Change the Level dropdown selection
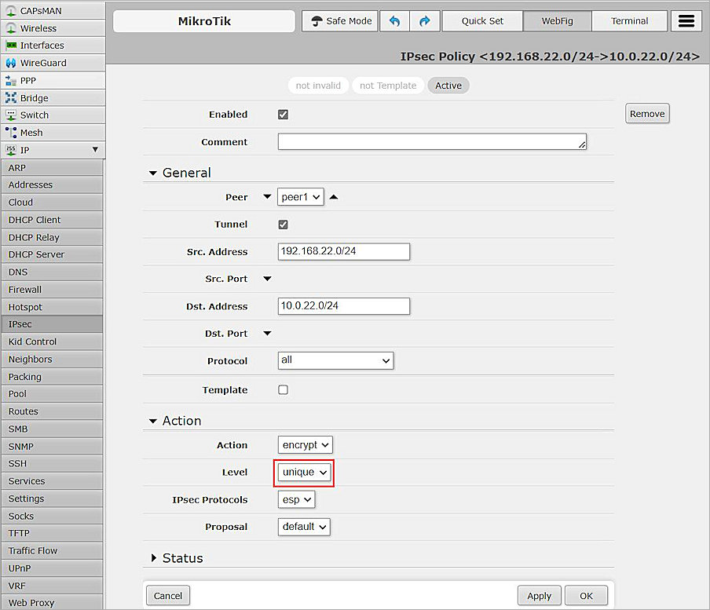 click(303, 472)
